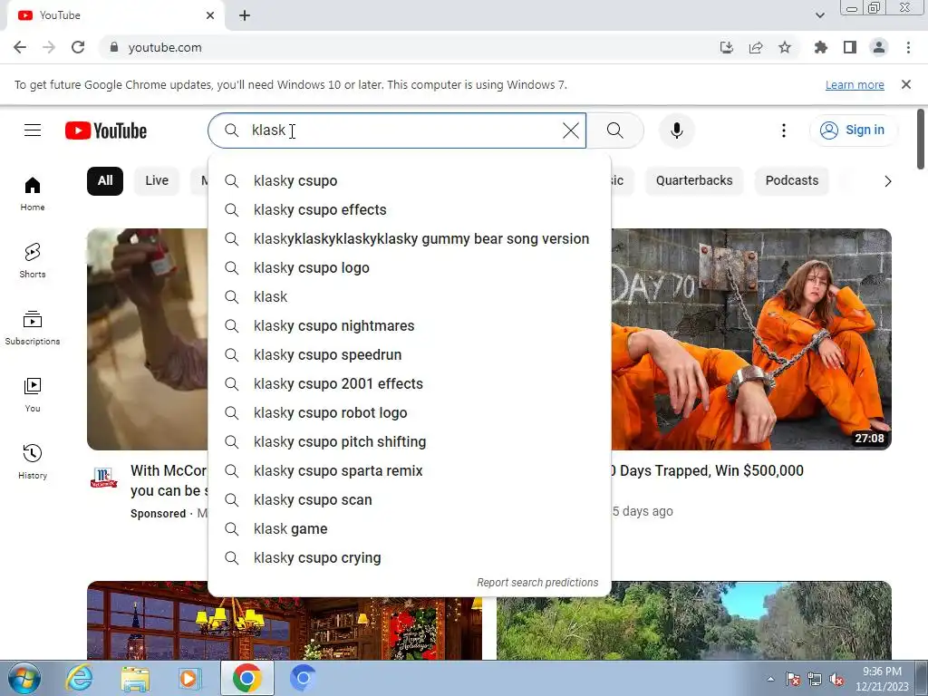Screen dimensions: 928x696
Task: Choose suggestion 'klasky csupo robot logo'
Action: pyautogui.click(x=410, y=412)
